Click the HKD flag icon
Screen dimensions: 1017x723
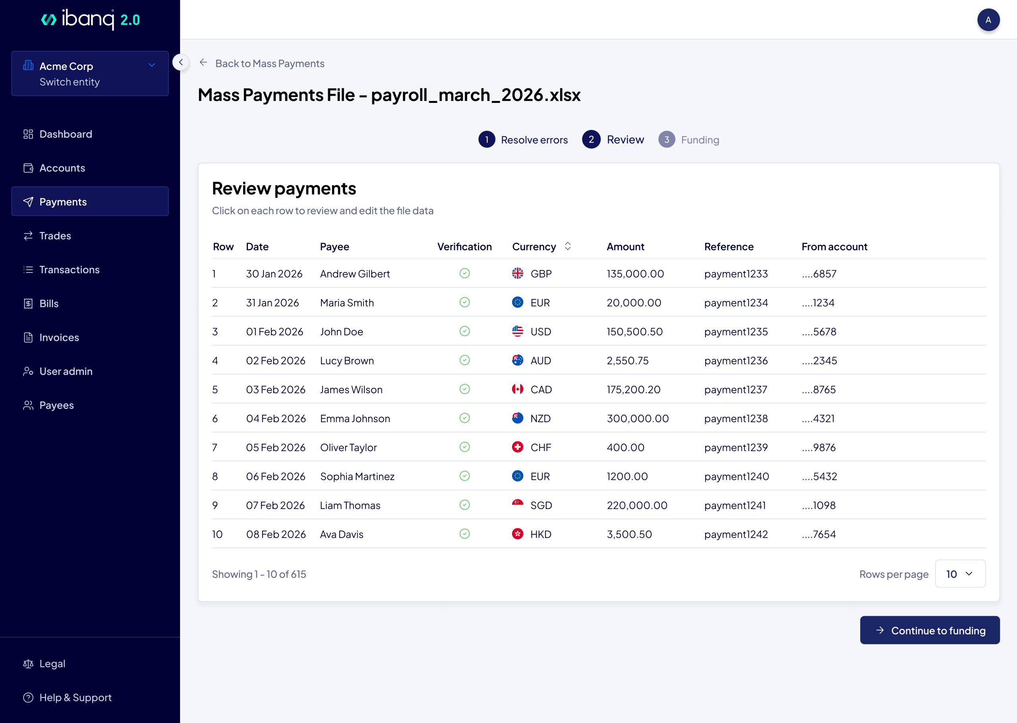(x=517, y=534)
